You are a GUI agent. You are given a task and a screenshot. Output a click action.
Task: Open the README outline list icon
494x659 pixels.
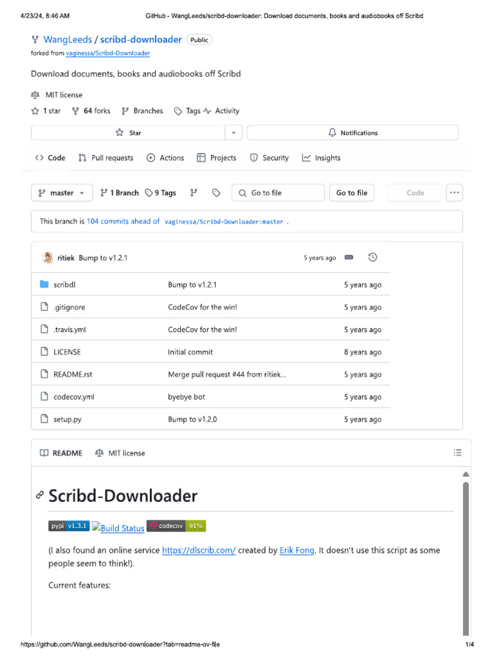point(457,452)
